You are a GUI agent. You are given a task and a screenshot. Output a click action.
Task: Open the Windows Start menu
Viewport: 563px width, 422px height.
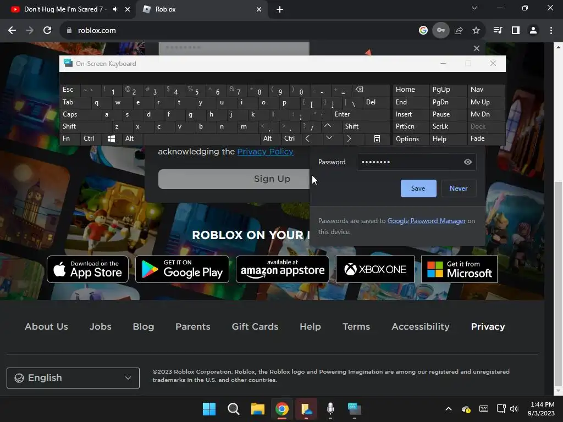tap(209, 409)
